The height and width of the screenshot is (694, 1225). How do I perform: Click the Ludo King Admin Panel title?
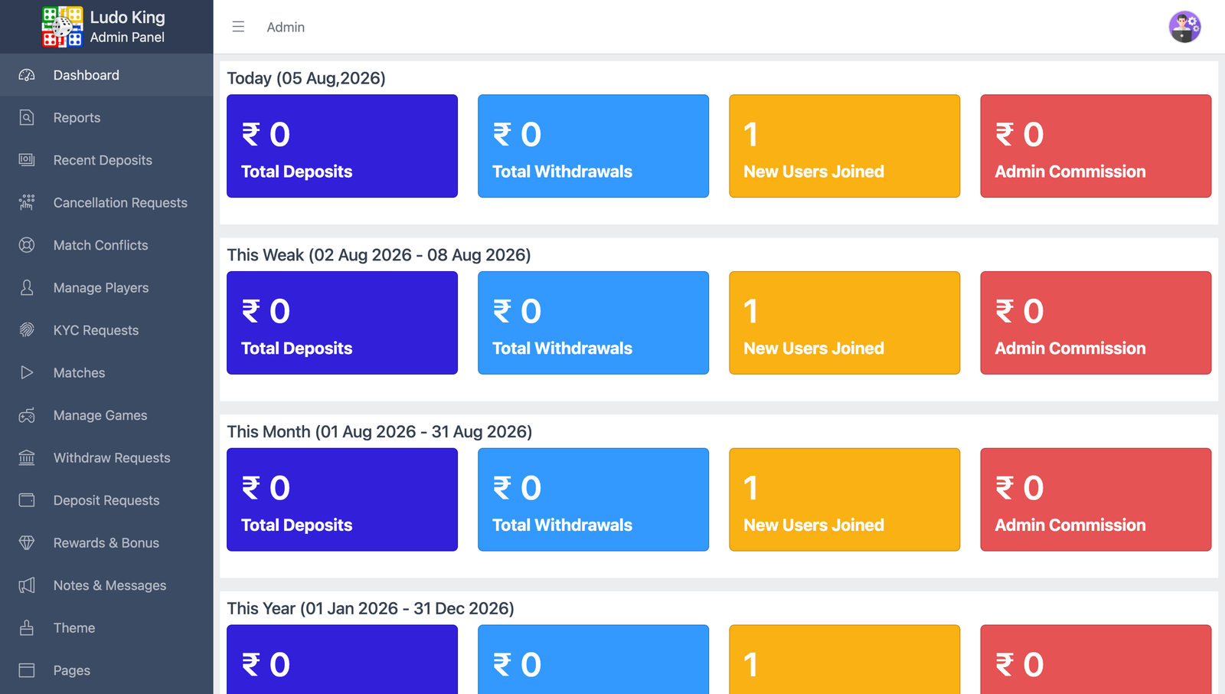[127, 27]
